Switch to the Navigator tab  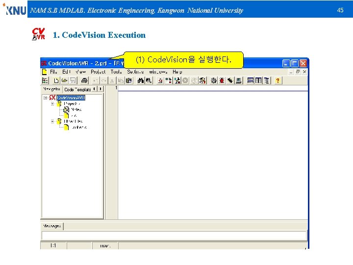[x=52, y=89]
